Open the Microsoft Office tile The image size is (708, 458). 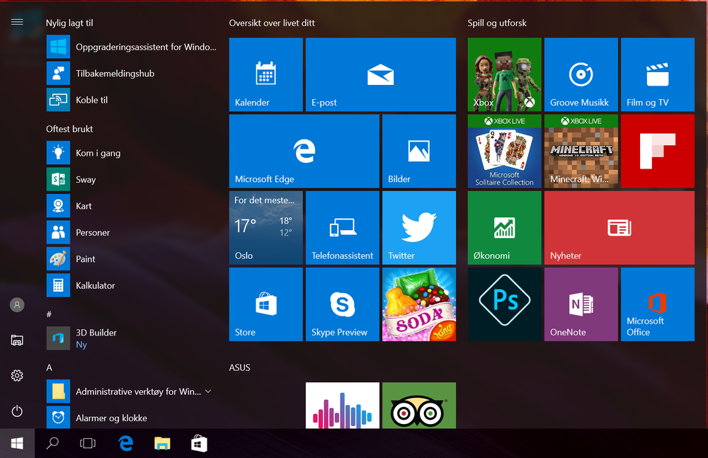(x=658, y=304)
